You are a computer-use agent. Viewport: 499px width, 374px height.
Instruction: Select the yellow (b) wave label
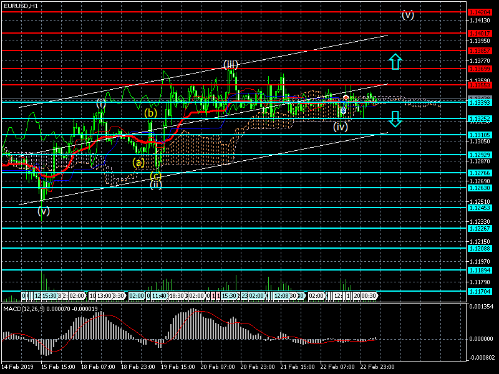pos(150,113)
